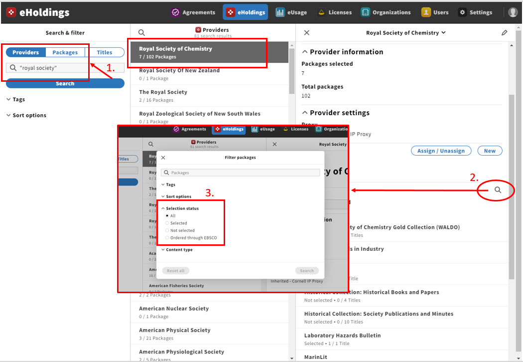
Task: Open the Settings gear in the top bar
Action: [476, 12]
